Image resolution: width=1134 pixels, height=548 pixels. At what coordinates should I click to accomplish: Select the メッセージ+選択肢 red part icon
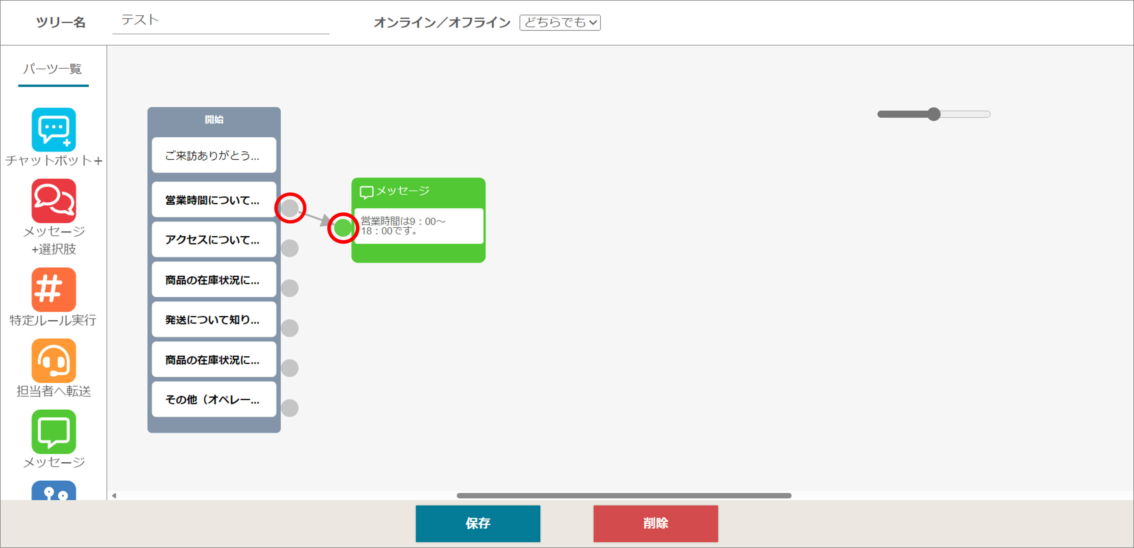tap(54, 201)
